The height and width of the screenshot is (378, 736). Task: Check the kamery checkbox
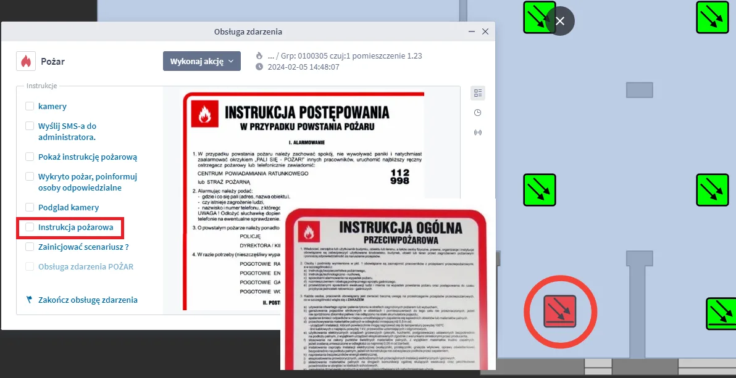[28, 105]
